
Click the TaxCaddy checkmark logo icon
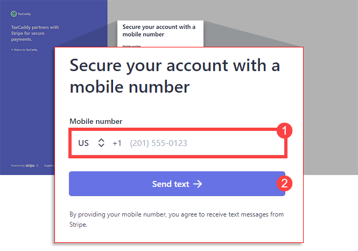coord(13,14)
